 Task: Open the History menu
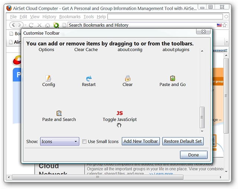tap(49, 16)
